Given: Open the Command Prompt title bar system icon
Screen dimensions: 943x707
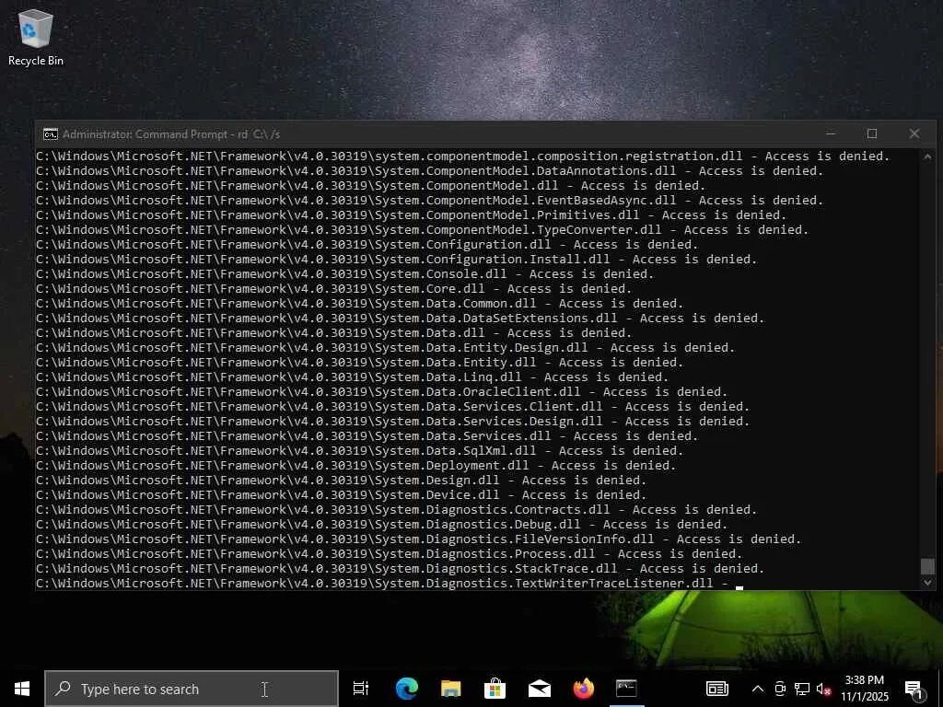Looking at the screenshot, I should coord(51,134).
